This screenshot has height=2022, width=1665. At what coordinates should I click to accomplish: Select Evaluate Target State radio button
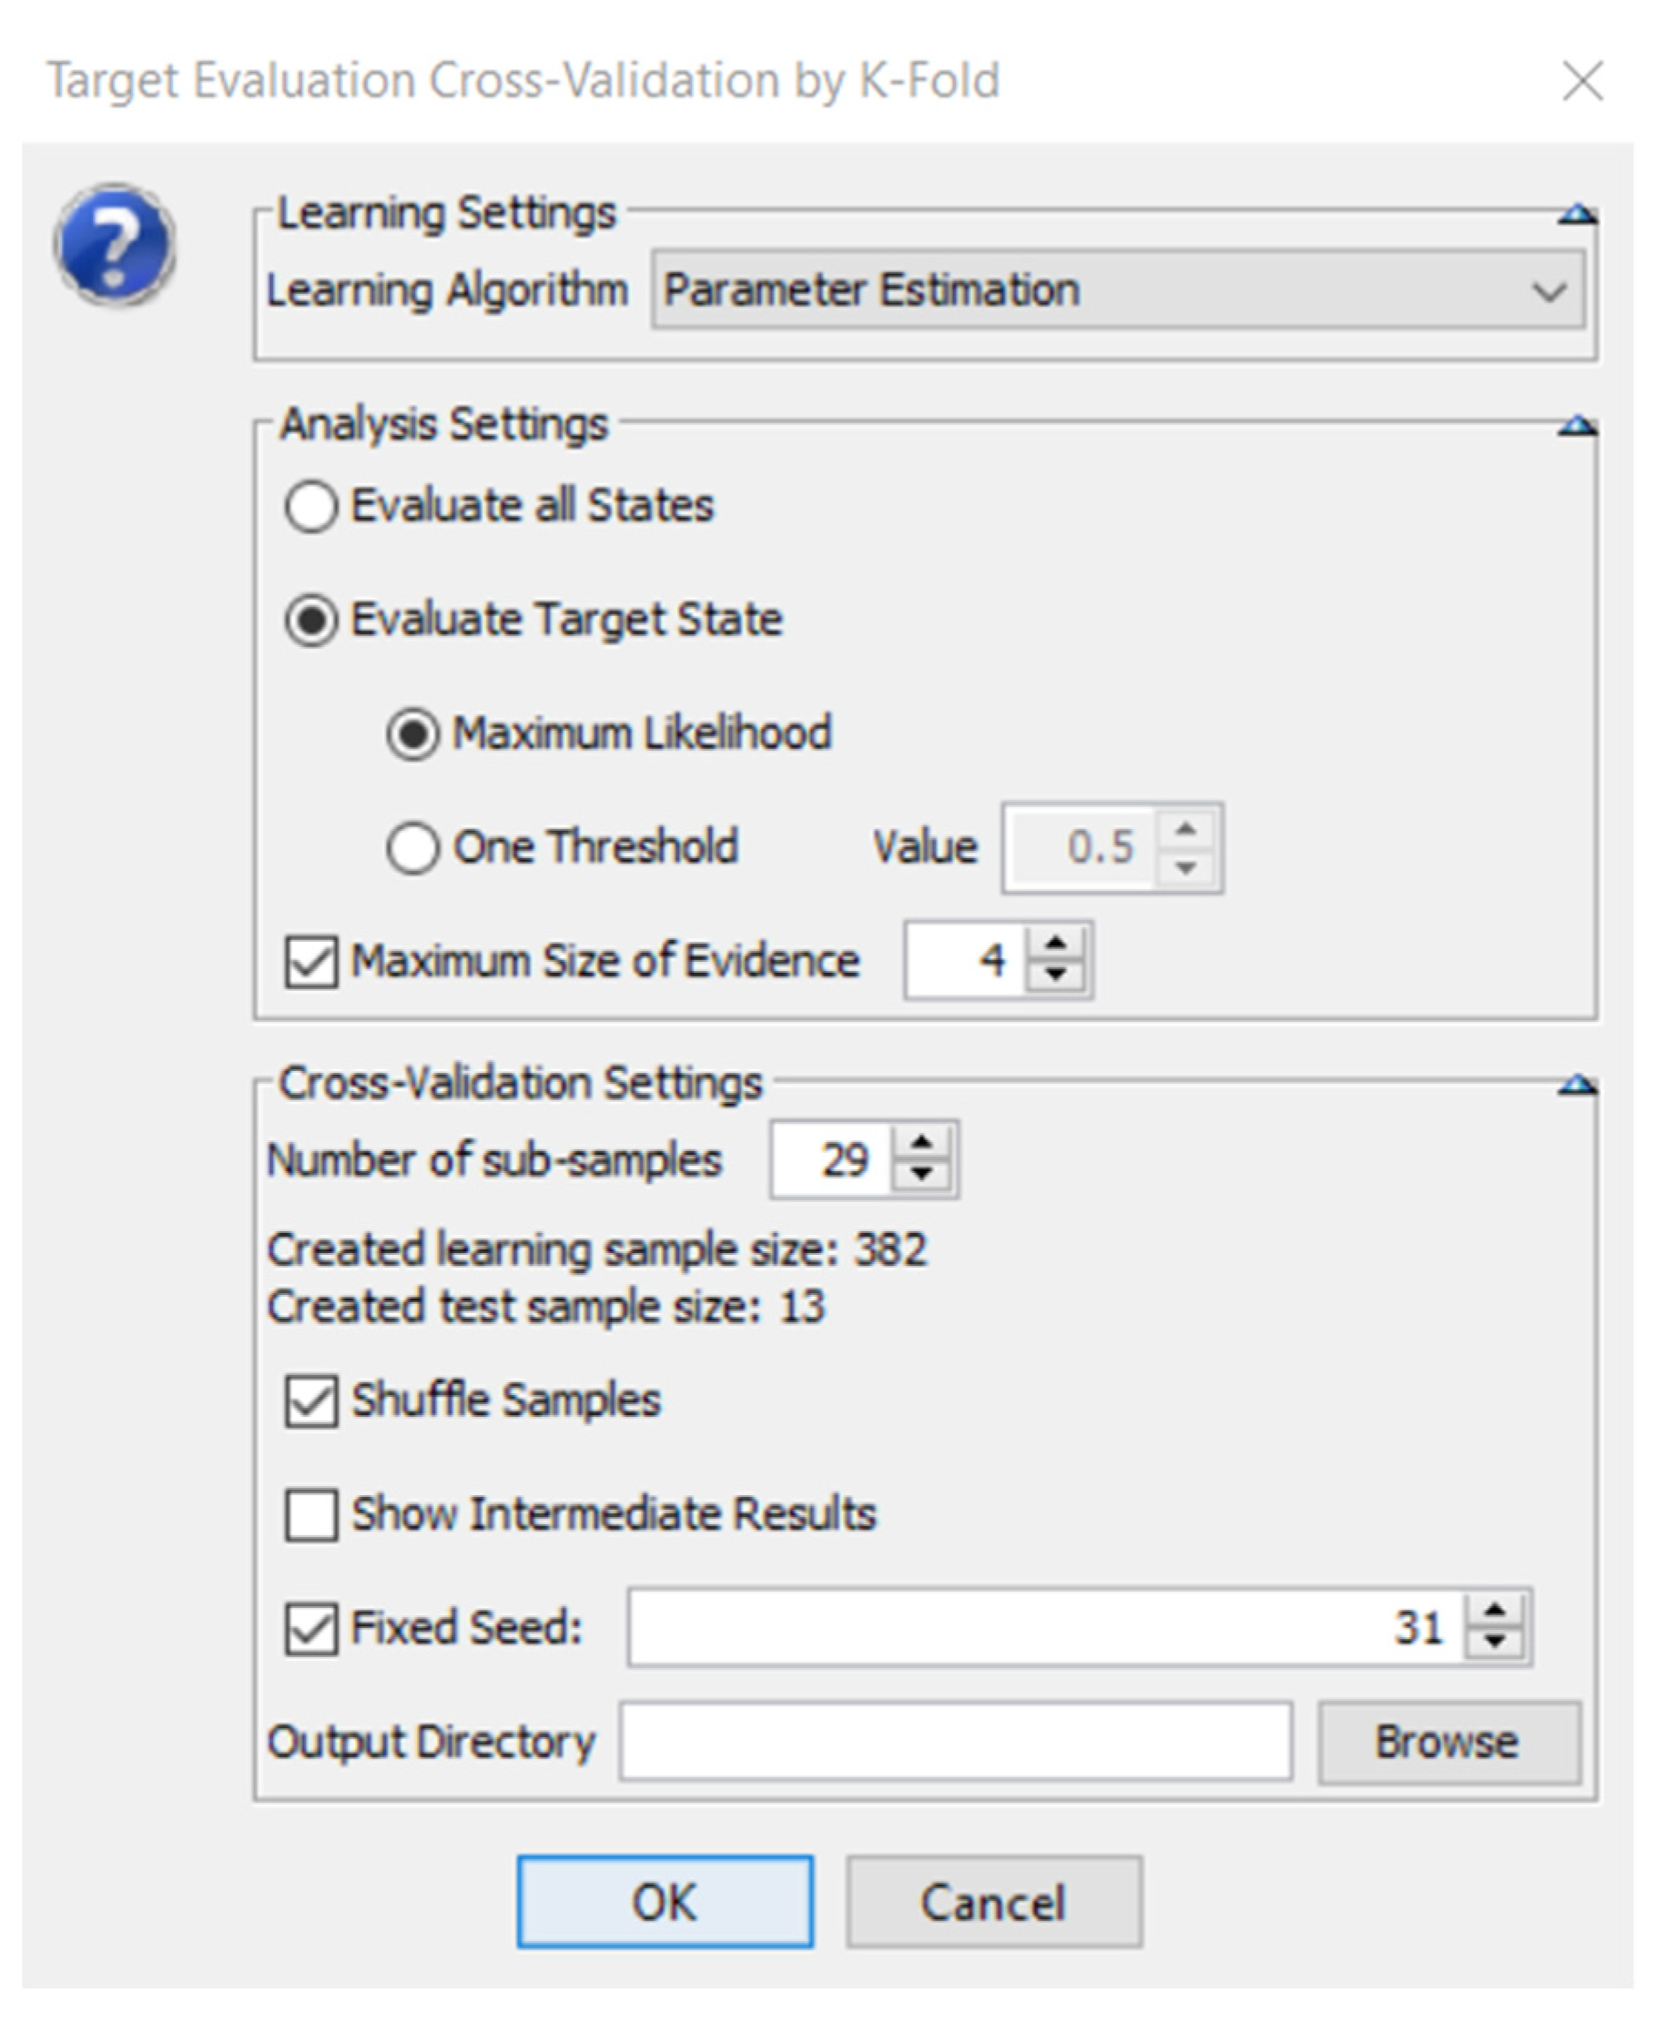click(310, 621)
